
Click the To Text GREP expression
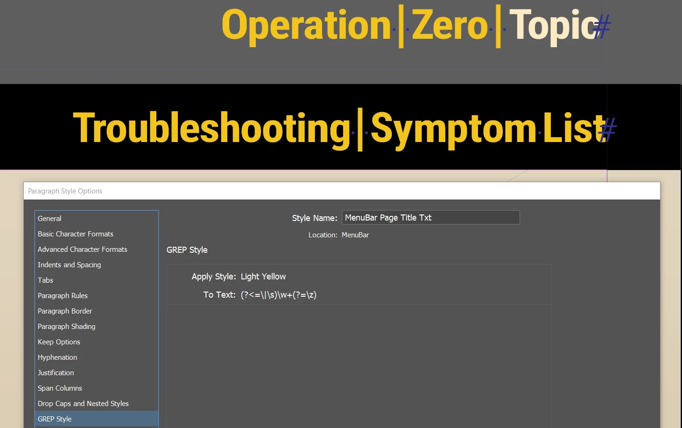point(279,295)
